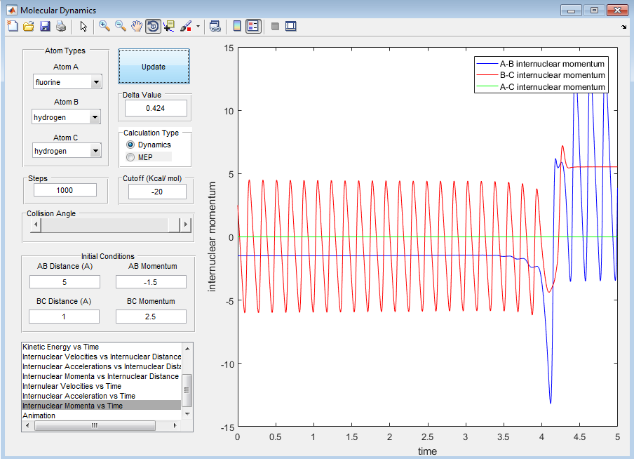Select the Zoom In magnifier tool
The height and width of the screenshot is (459, 634).
tap(104, 27)
